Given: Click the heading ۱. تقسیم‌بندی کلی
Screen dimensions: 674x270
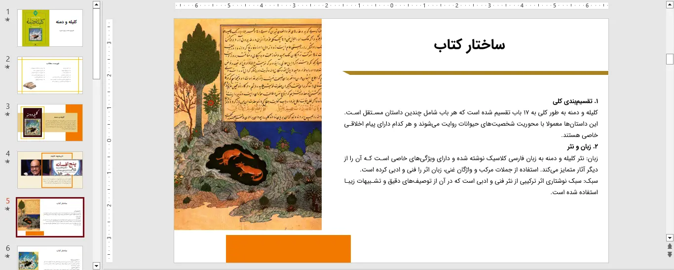Looking at the screenshot, I should (x=575, y=101).
